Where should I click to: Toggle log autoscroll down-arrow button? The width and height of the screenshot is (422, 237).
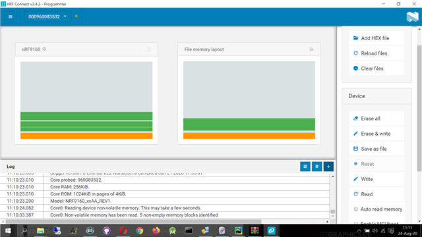[x=328, y=167]
